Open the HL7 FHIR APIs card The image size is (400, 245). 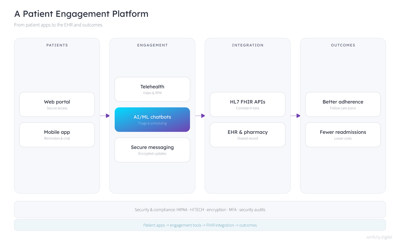pos(247,104)
